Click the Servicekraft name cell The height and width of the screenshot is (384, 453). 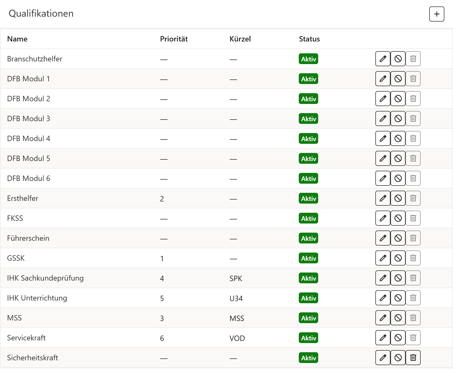click(x=26, y=338)
